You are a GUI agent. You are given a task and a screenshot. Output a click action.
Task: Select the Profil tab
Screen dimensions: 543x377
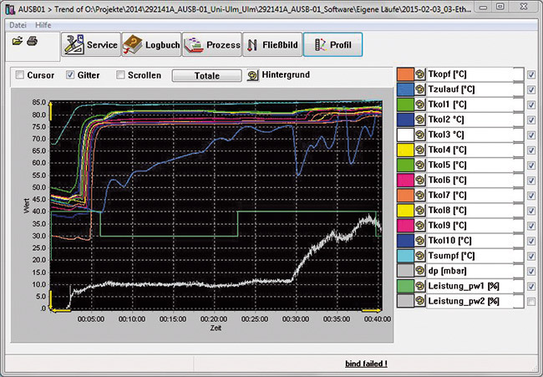point(332,44)
